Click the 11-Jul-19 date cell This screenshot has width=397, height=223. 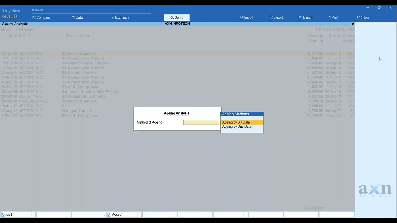9,63
